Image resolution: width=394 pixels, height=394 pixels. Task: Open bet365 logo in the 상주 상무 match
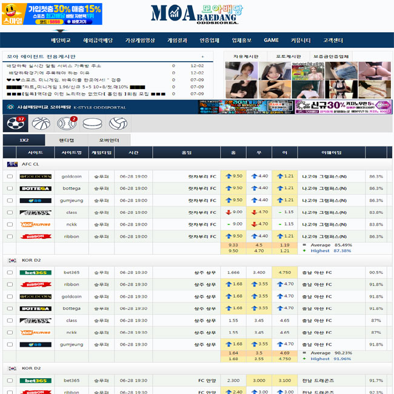click(35, 272)
